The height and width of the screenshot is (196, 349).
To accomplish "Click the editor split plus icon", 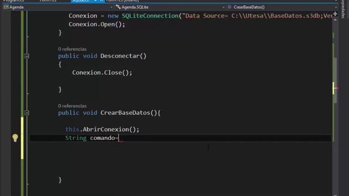I will [335, 14].
